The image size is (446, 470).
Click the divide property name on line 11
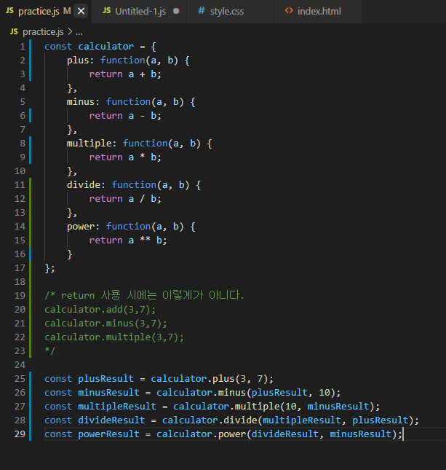pos(84,185)
